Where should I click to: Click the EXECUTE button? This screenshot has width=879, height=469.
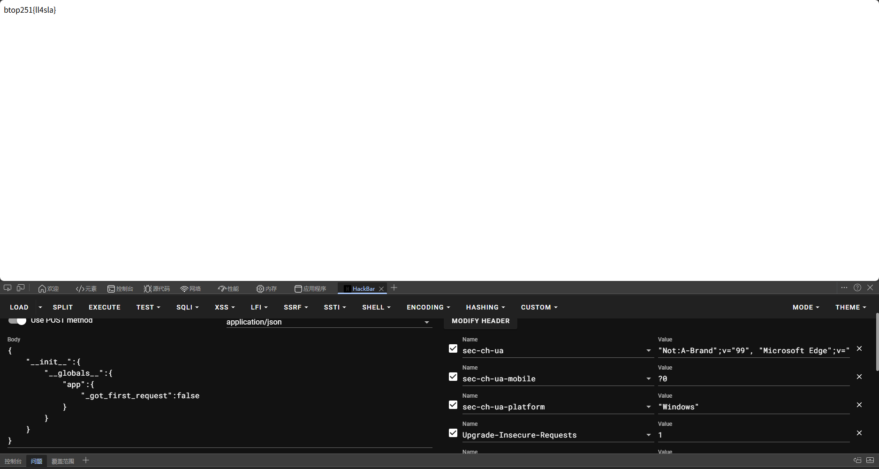(105, 307)
